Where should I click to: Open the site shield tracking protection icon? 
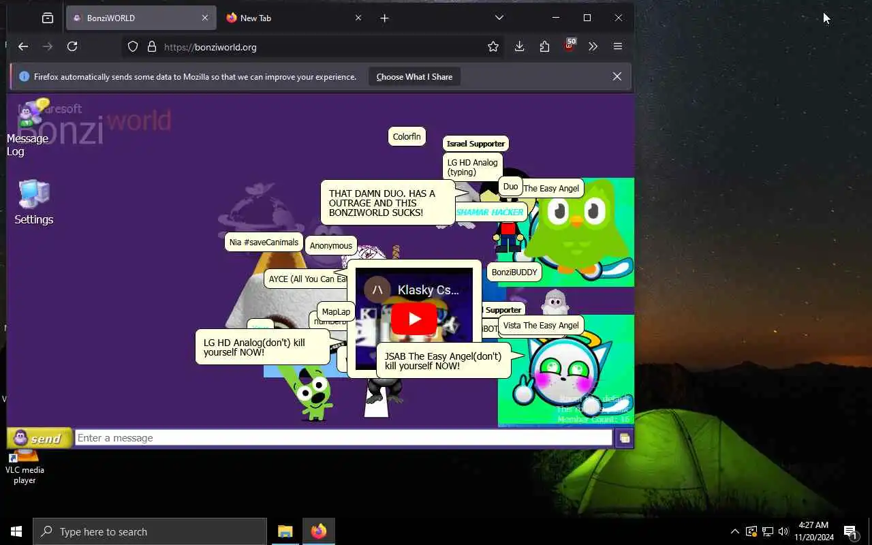pyautogui.click(x=133, y=46)
